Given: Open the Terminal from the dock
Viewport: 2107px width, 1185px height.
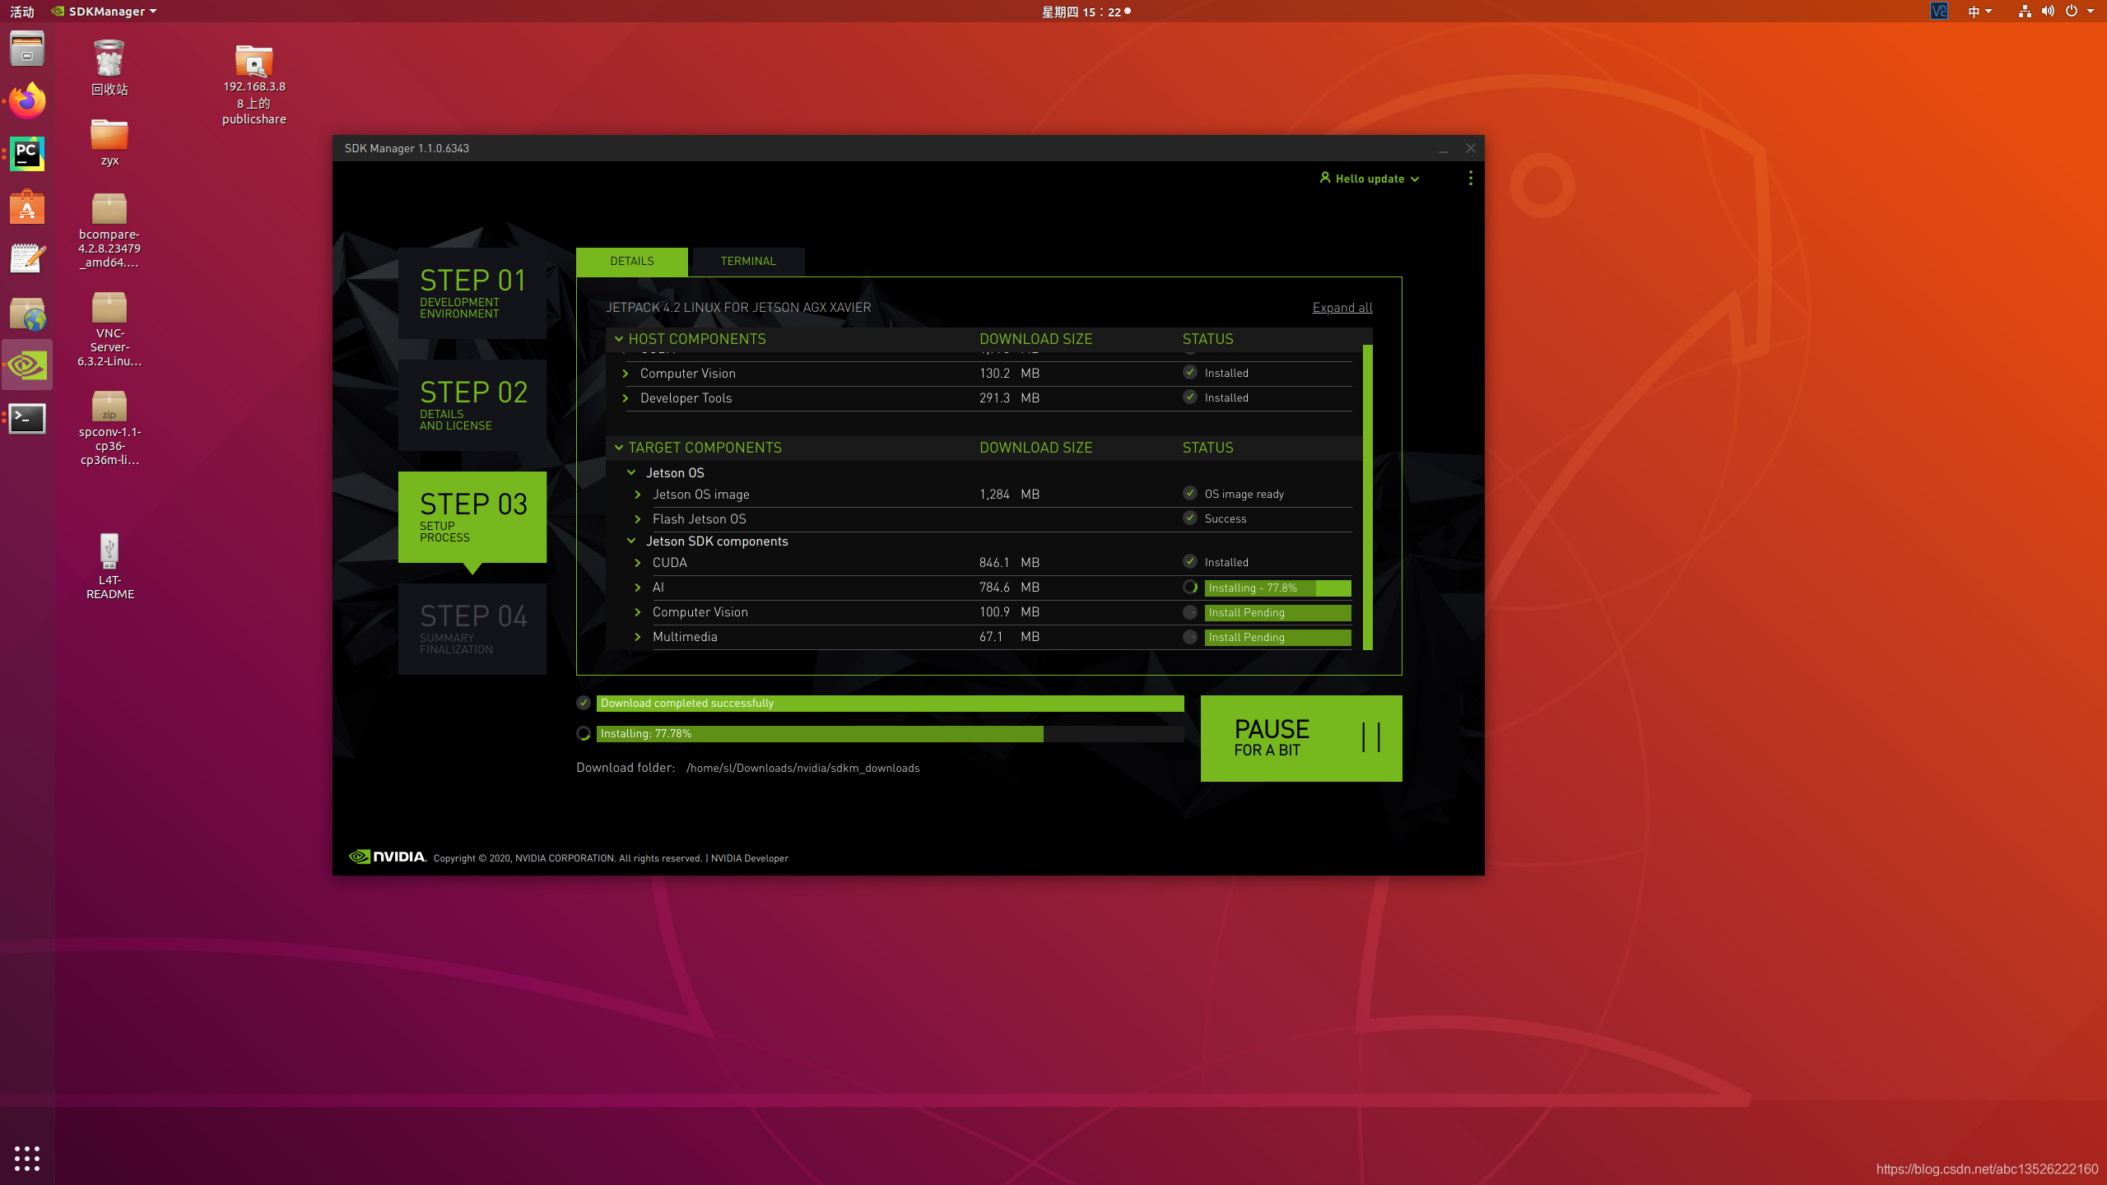Looking at the screenshot, I should (x=27, y=418).
